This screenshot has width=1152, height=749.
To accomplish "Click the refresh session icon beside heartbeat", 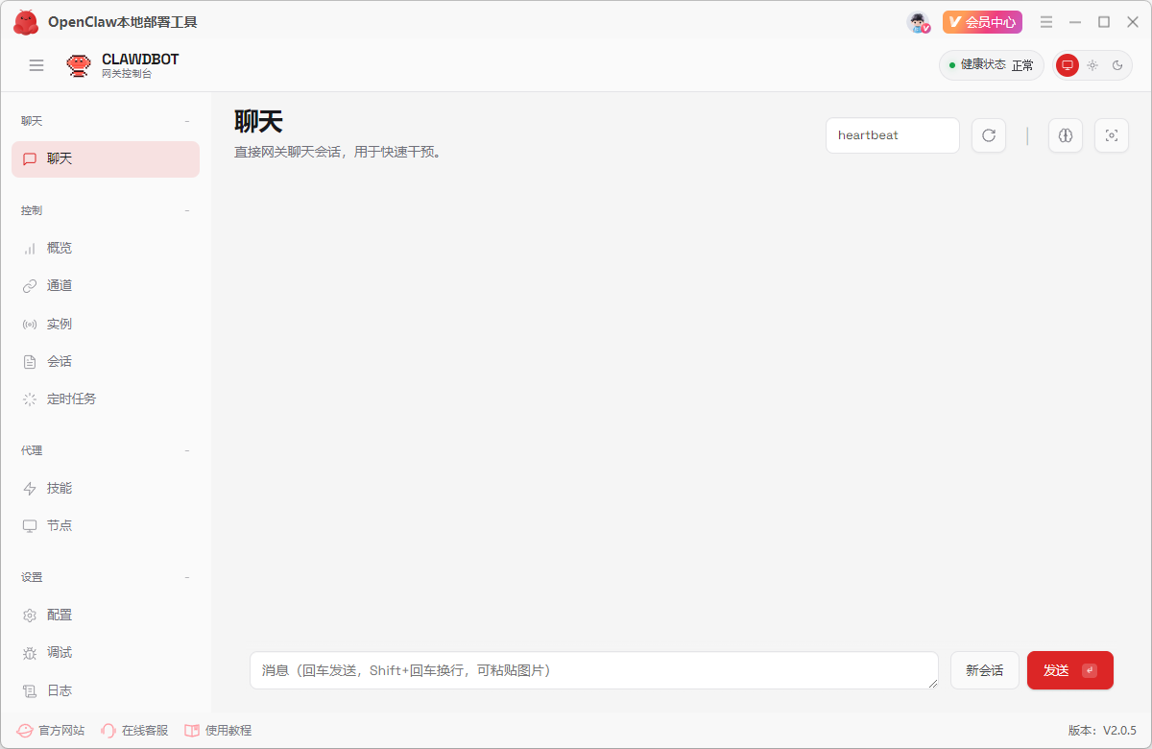I will point(989,135).
